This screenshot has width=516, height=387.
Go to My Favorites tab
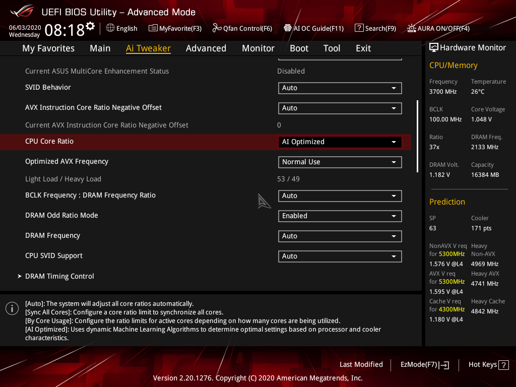[48, 48]
